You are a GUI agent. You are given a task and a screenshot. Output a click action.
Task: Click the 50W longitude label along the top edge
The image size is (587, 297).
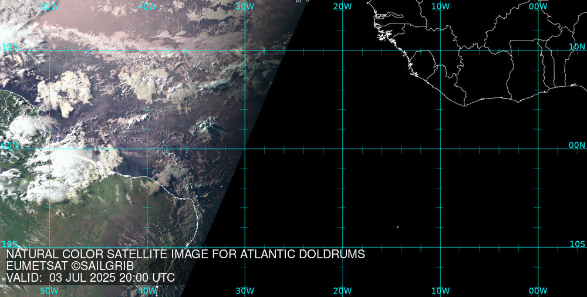coord(49,6)
